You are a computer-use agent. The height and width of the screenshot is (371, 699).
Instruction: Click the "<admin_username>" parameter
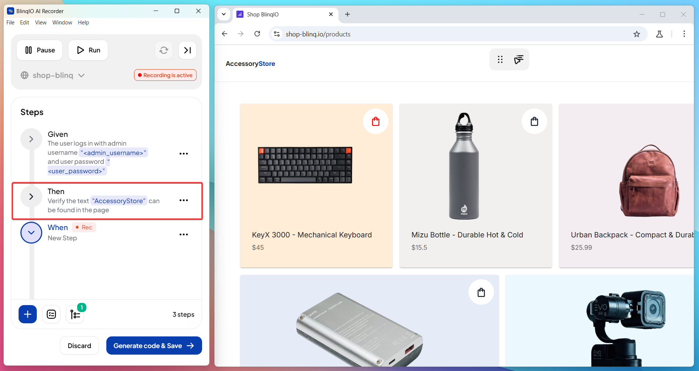[x=114, y=153]
